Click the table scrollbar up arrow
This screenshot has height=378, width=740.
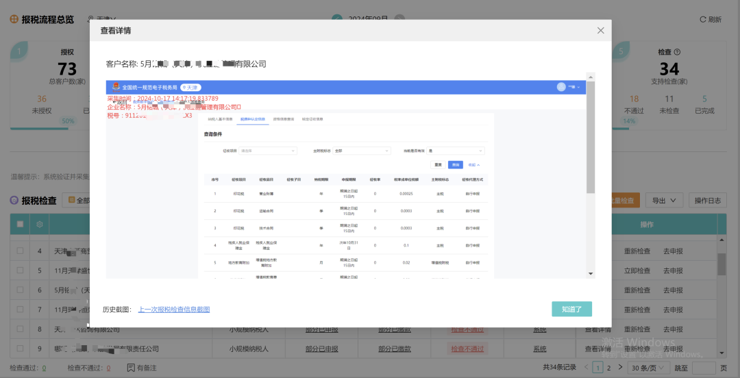[x=721, y=240]
